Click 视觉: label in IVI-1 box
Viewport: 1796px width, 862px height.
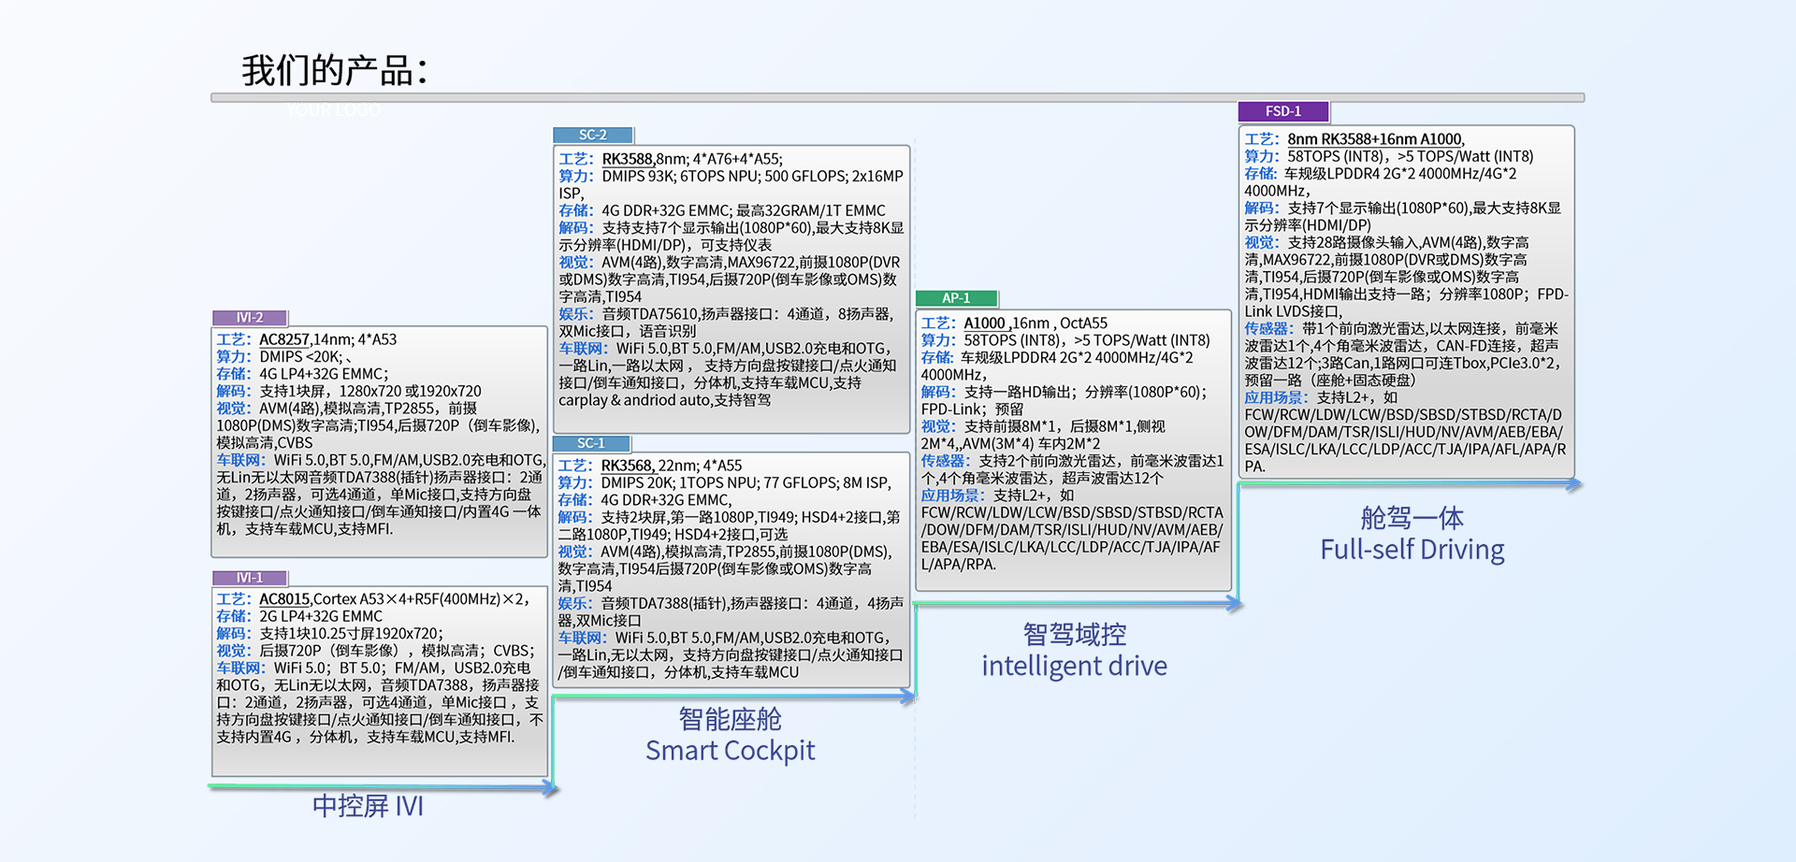(234, 651)
